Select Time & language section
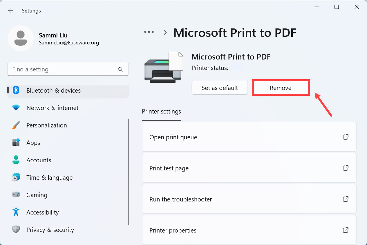This screenshot has height=245, width=367. (49, 178)
